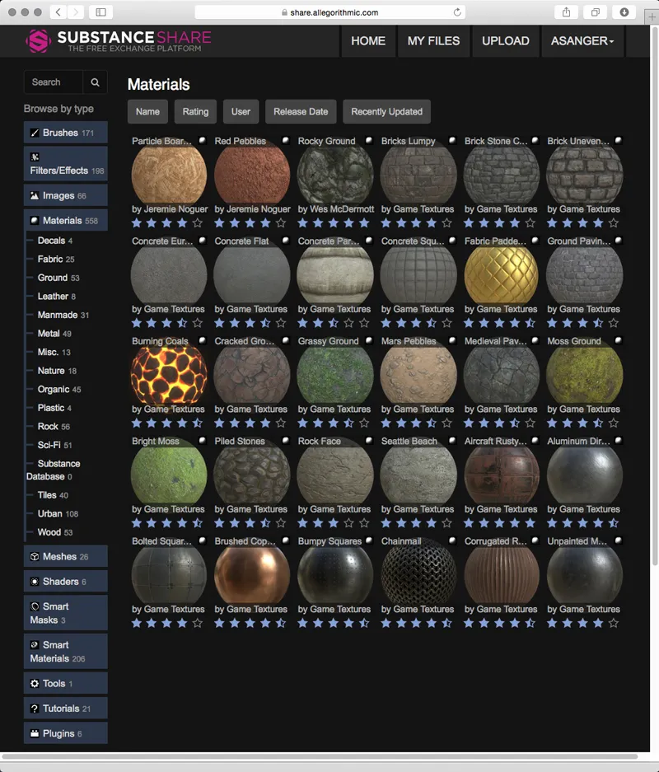This screenshot has height=772, width=659.
Task: Toggle the Safari sidebar button
Action: 100,12
